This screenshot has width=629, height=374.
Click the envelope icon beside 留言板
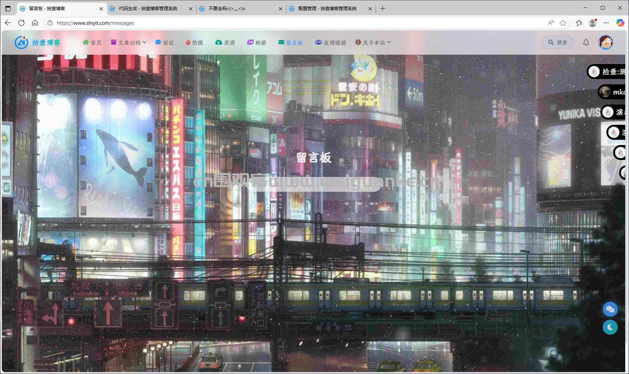coord(281,42)
